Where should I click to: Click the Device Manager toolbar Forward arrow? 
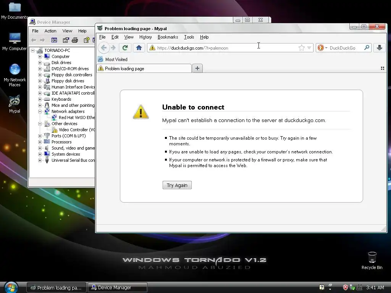[x=42, y=40]
